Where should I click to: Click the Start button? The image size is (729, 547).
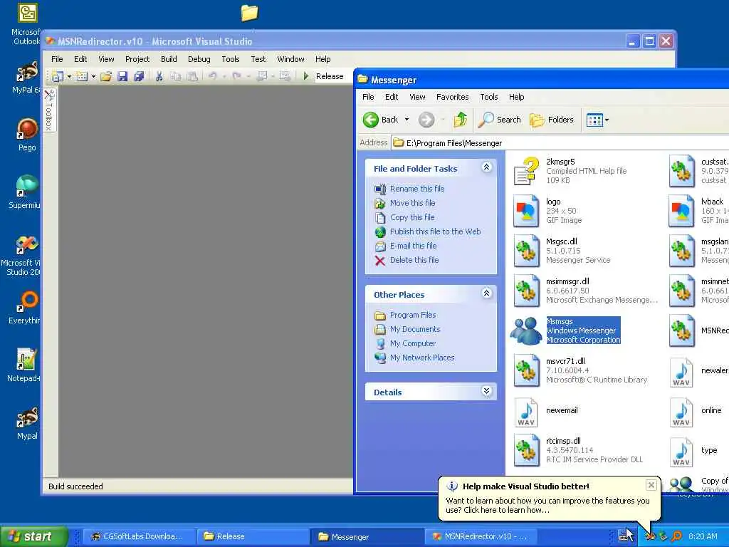tap(34, 536)
